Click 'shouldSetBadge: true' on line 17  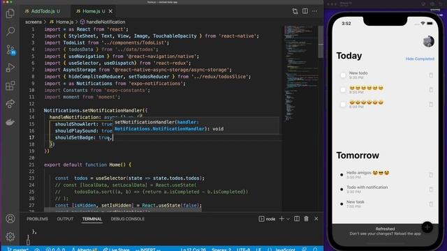click(82, 137)
